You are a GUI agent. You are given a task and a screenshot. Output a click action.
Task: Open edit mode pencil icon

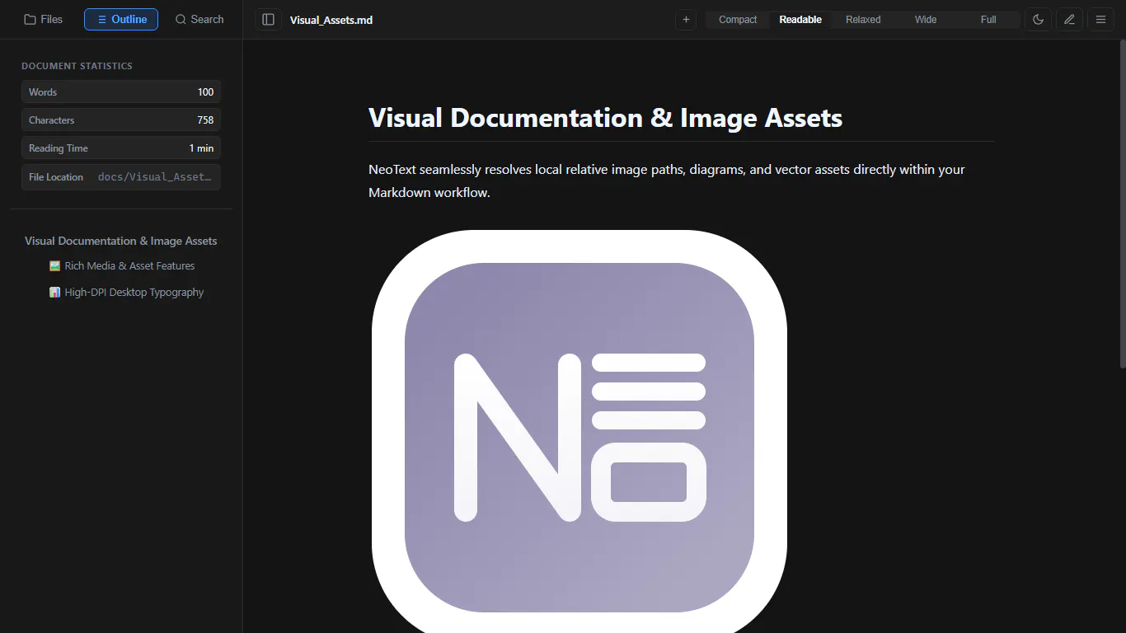click(1069, 20)
